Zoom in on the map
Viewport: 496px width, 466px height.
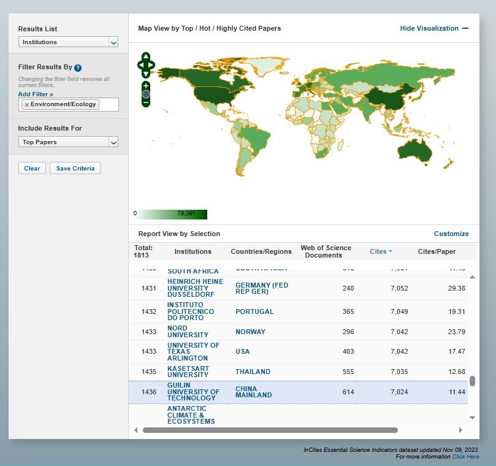click(146, 85)
